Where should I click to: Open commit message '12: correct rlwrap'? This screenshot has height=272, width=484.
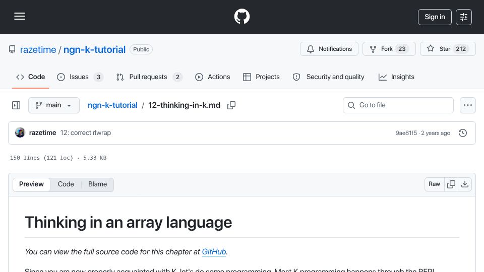(x=86, y=132)
